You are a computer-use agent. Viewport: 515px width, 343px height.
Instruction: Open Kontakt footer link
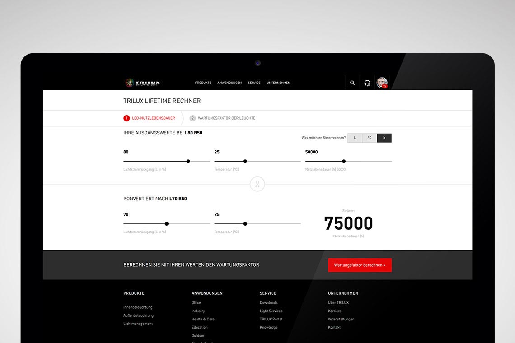(334, 327)
